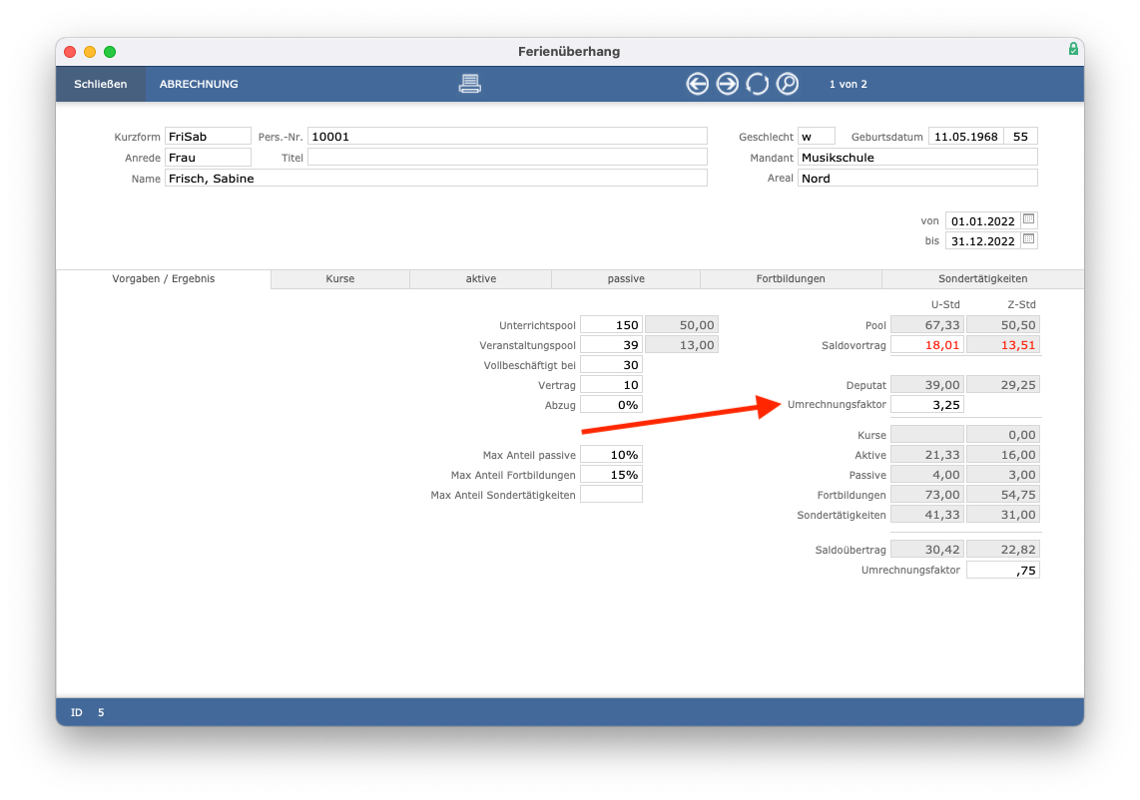Select the Sondertätigkeiten tab

pyautogui.click(x=982, y=279)
